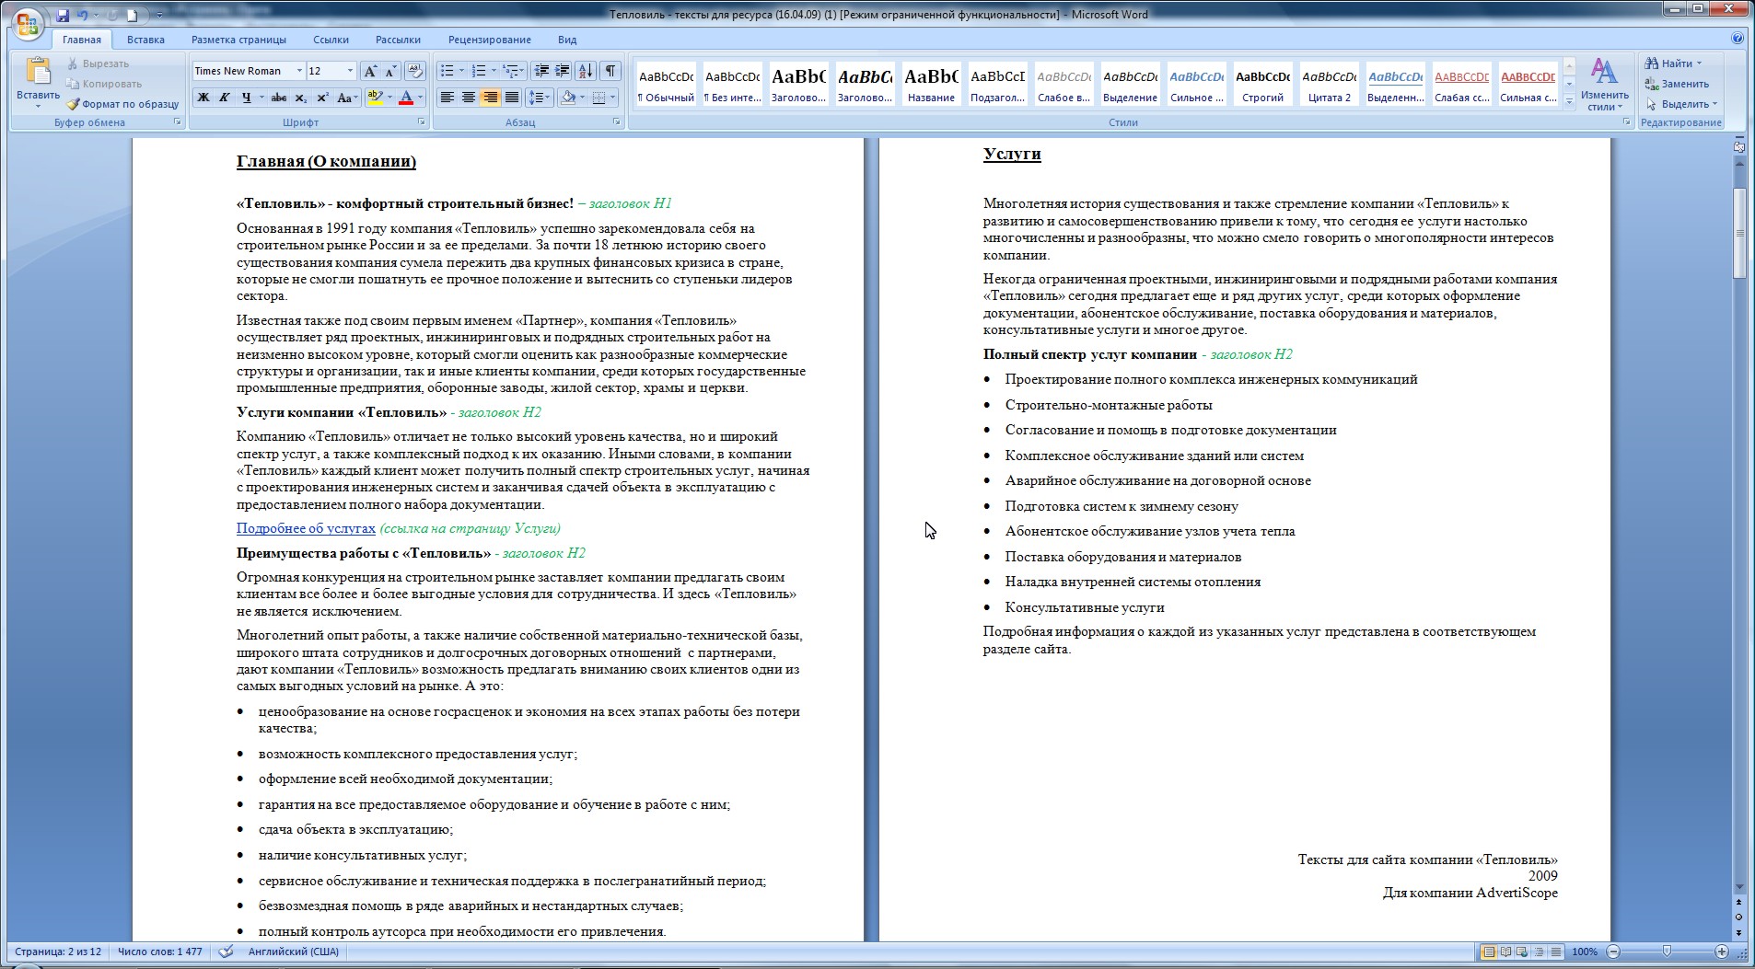Open the Шрифт font dialog launcher
The image size is (1755, 969).
tap(422, 122)
